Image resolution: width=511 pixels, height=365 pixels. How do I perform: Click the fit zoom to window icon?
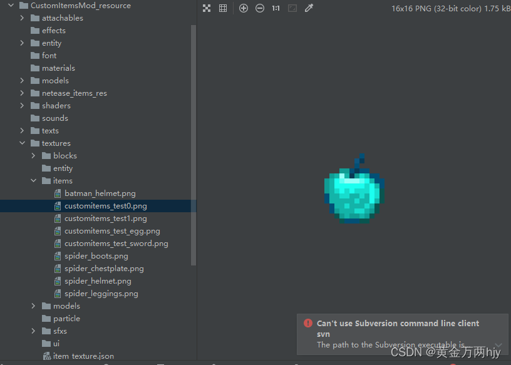[x=292, y=8]
